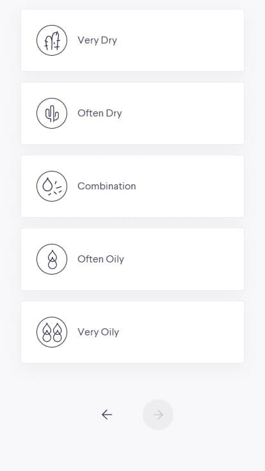Click the "Very Dry" text label
The image size is (265, 471).
pyautogui.click(x=97, y=40)
